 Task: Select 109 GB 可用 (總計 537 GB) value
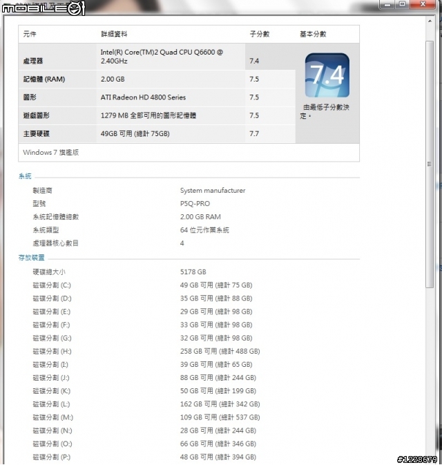click(x=220, y=417)
